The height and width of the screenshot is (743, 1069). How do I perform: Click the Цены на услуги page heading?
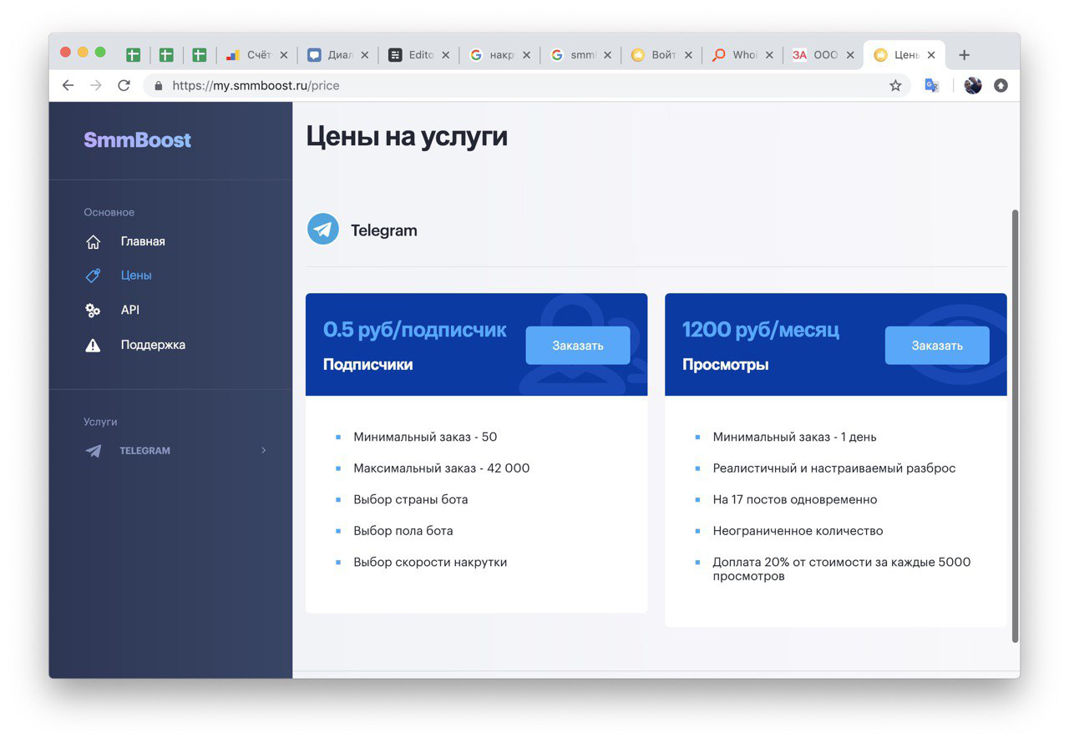click(x=407, y=136)
